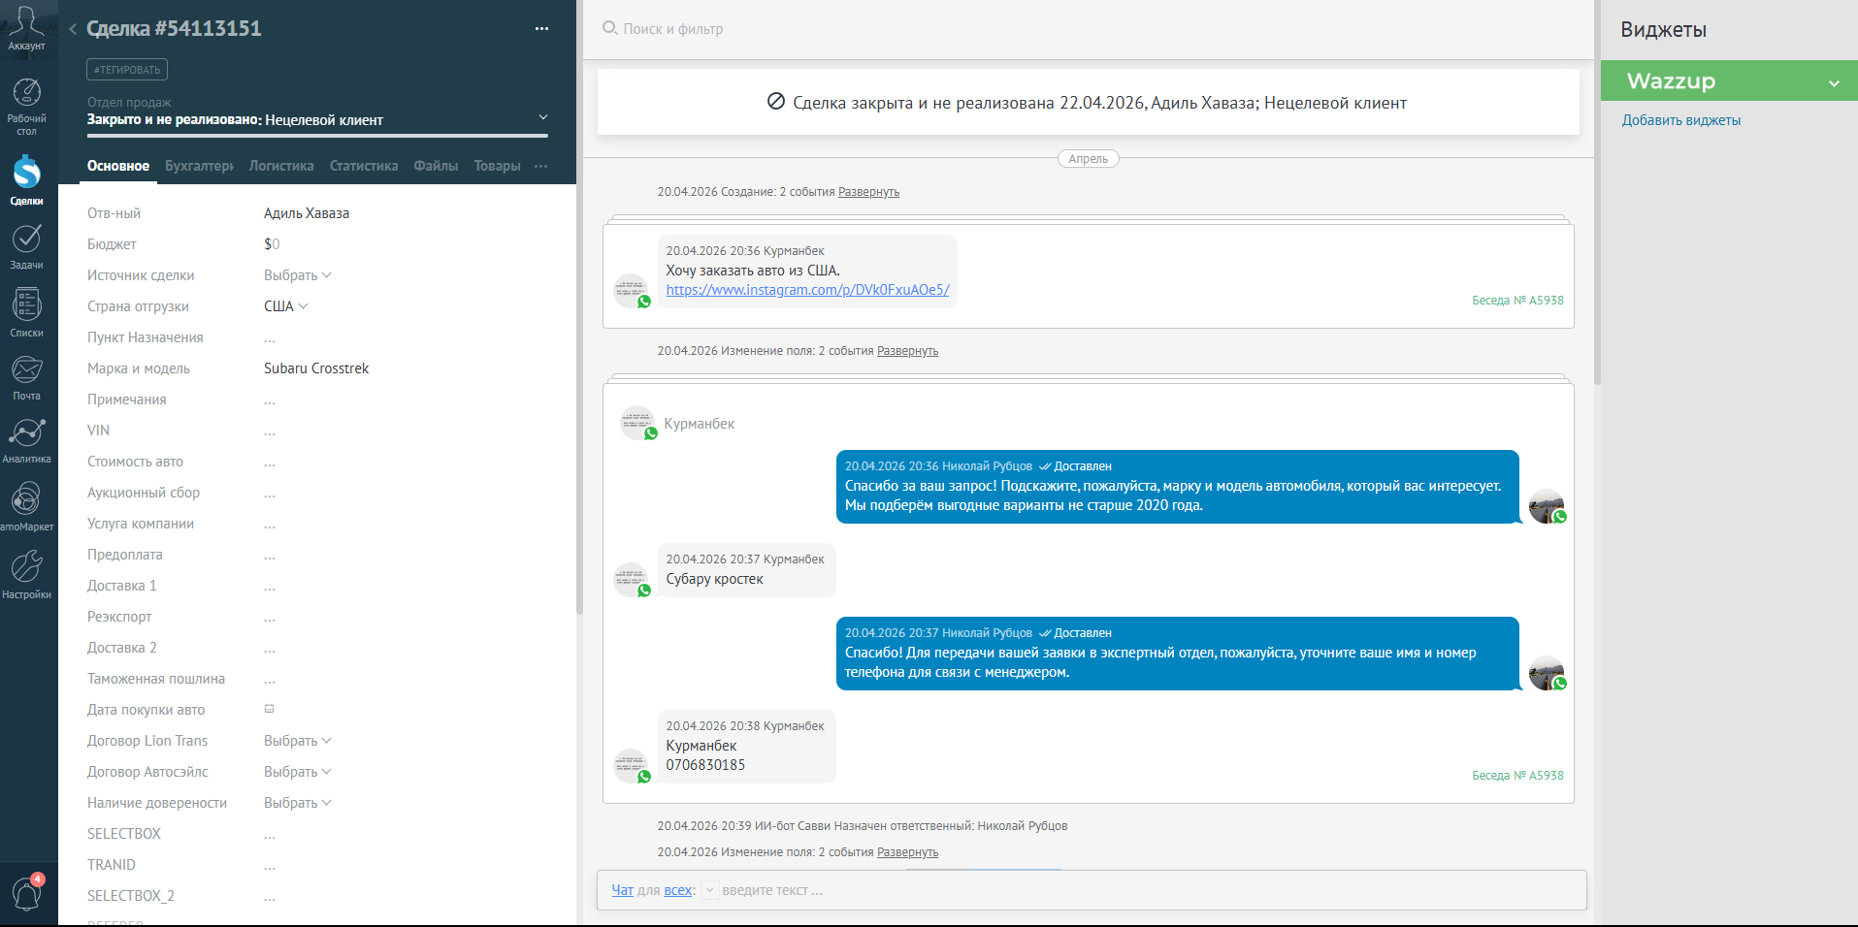Click Добавить виджеты link
1858x927 pixels.
pos(1681,120)
